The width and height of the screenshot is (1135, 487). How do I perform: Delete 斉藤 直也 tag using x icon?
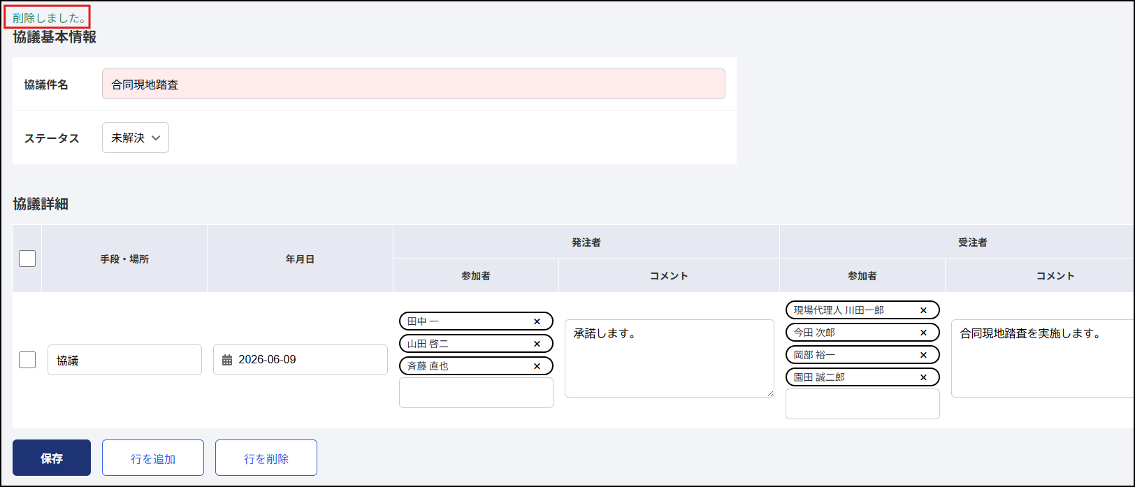537,366
